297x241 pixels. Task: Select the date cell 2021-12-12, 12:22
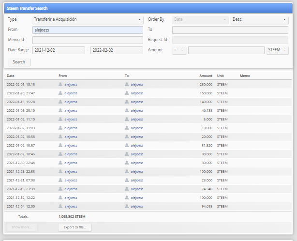[21, 198]
